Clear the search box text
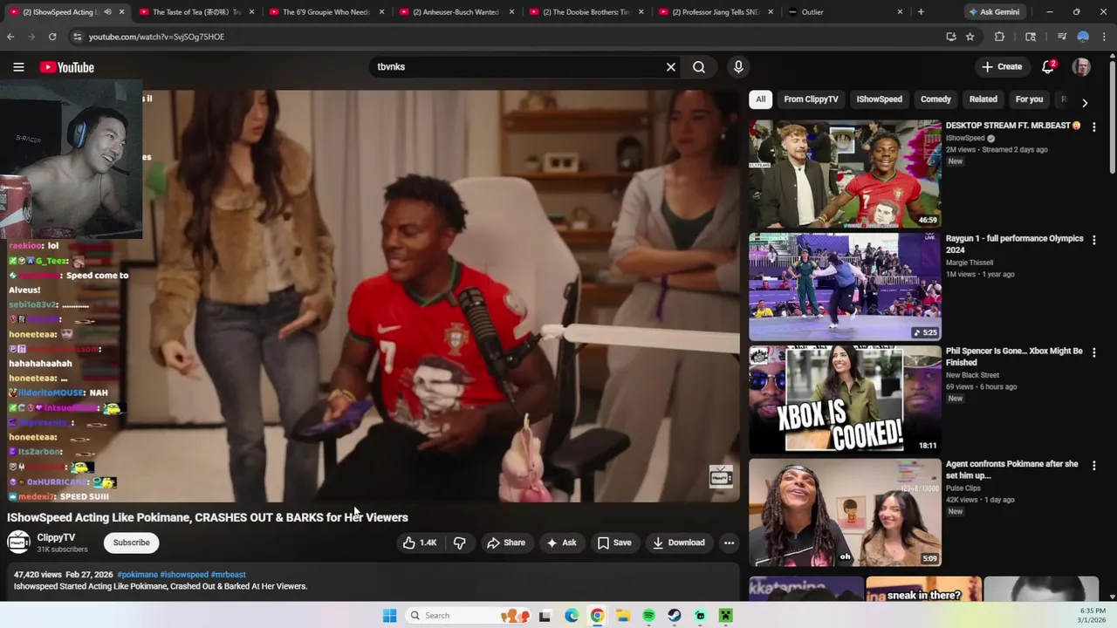 (671, 67)
